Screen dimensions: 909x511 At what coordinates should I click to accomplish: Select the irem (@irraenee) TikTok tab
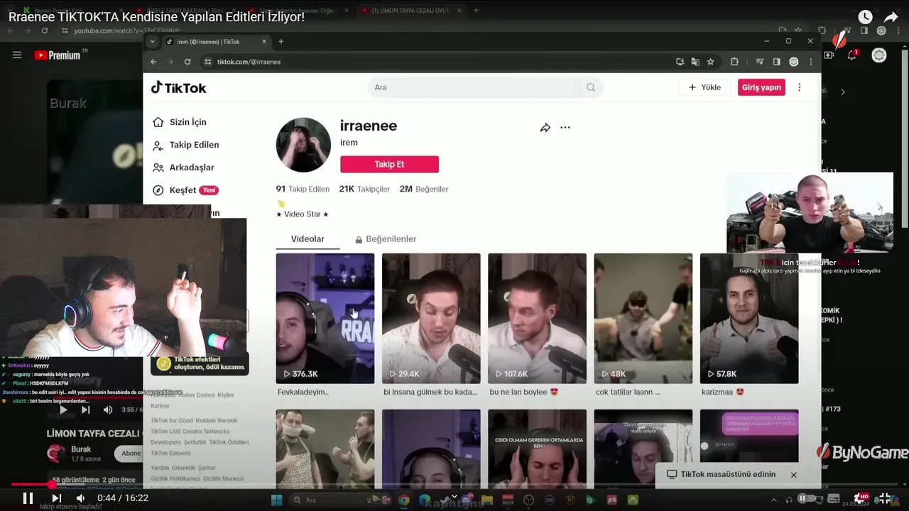pos(215,41)
